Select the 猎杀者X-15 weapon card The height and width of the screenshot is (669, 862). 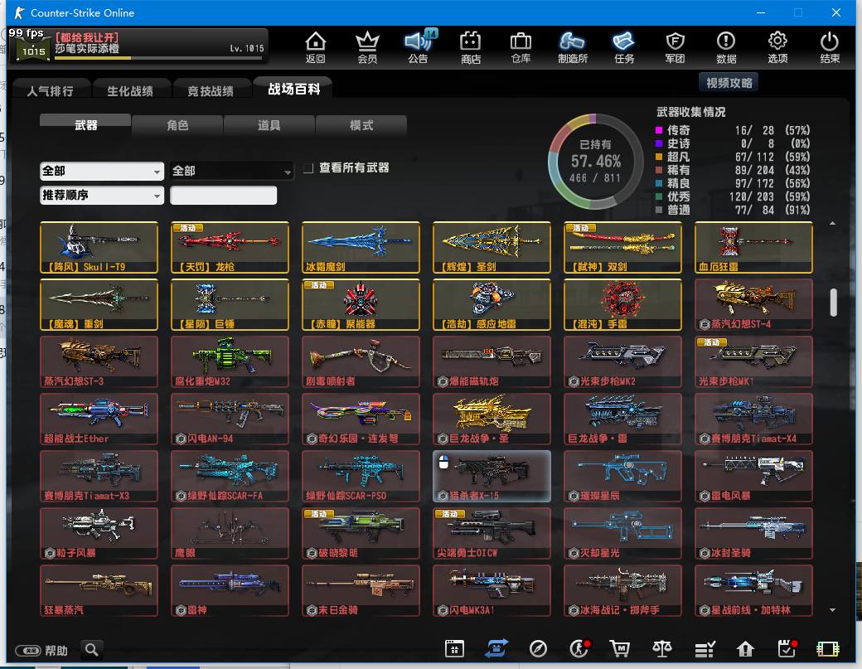[x=492, y=476]
